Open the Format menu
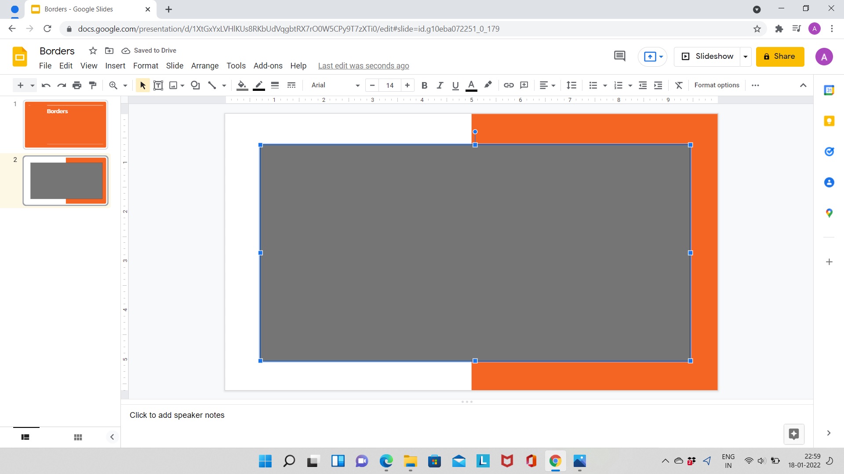The height and width of the screenshot is (474, 844). pos(146,65)
